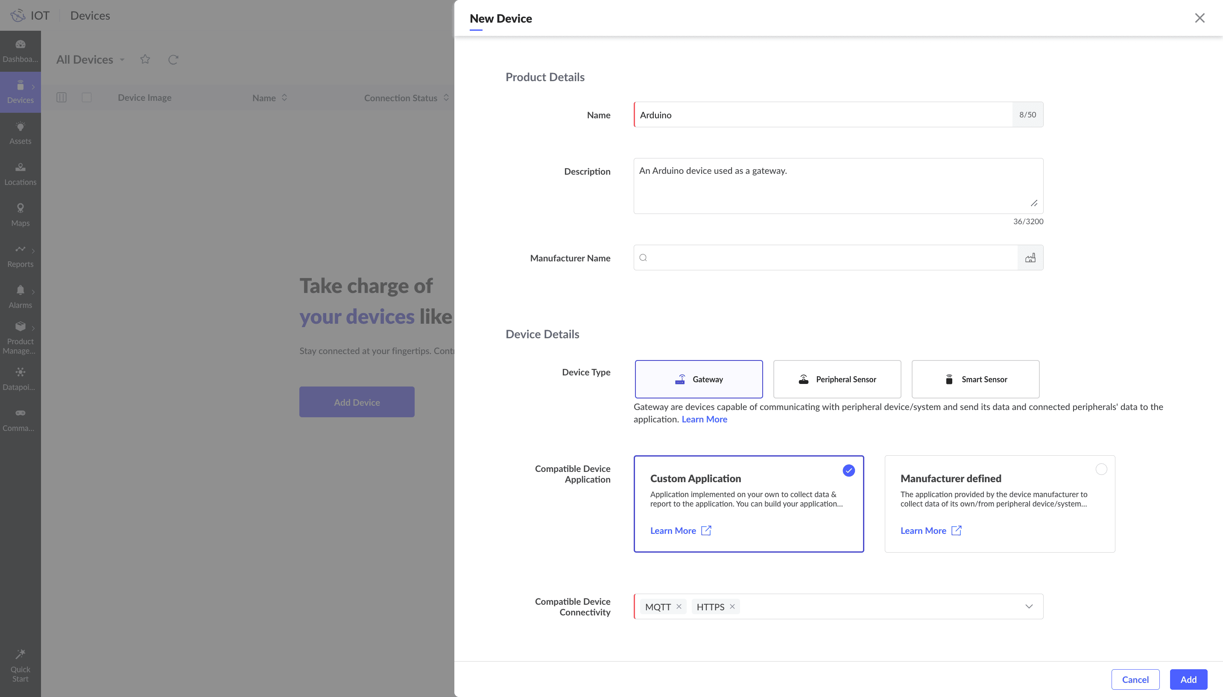Remove the MQTT connectivity tag

coord(679,606)
